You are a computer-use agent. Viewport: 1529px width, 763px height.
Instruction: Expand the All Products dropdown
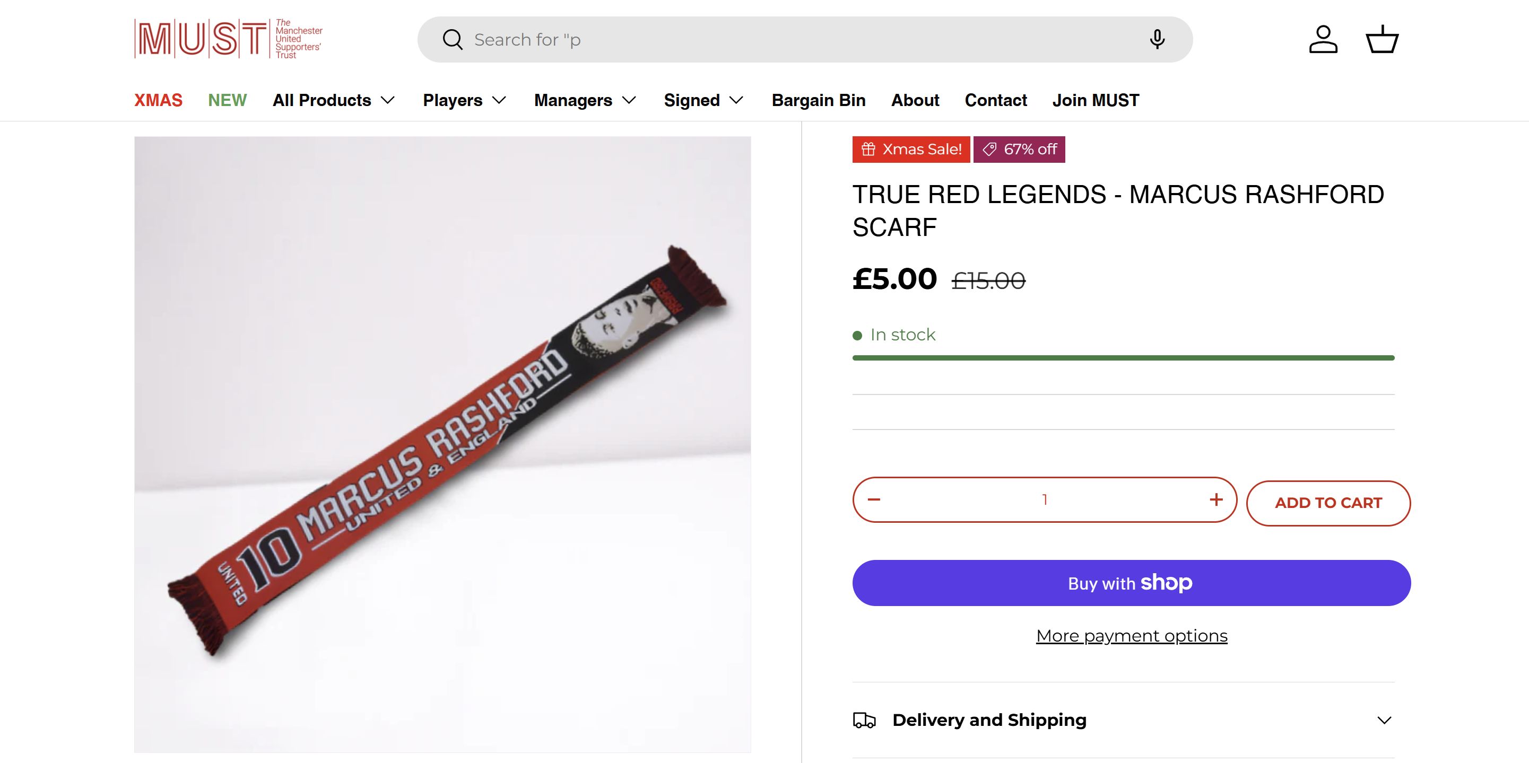(x=334, y=100)
